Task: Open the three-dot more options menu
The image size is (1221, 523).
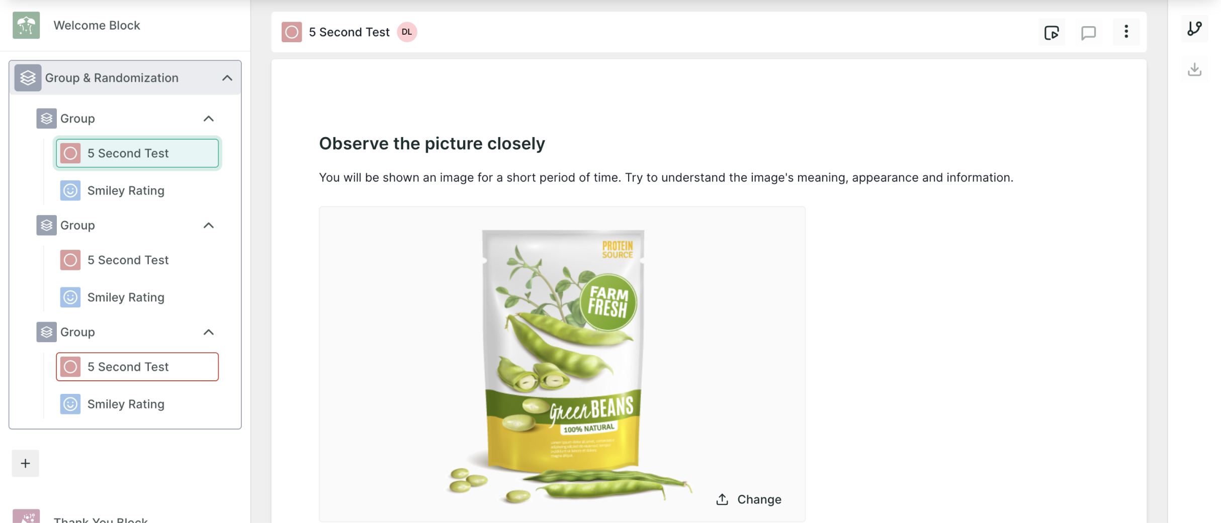Action: pyautogui.click(x=1126, y=32)
